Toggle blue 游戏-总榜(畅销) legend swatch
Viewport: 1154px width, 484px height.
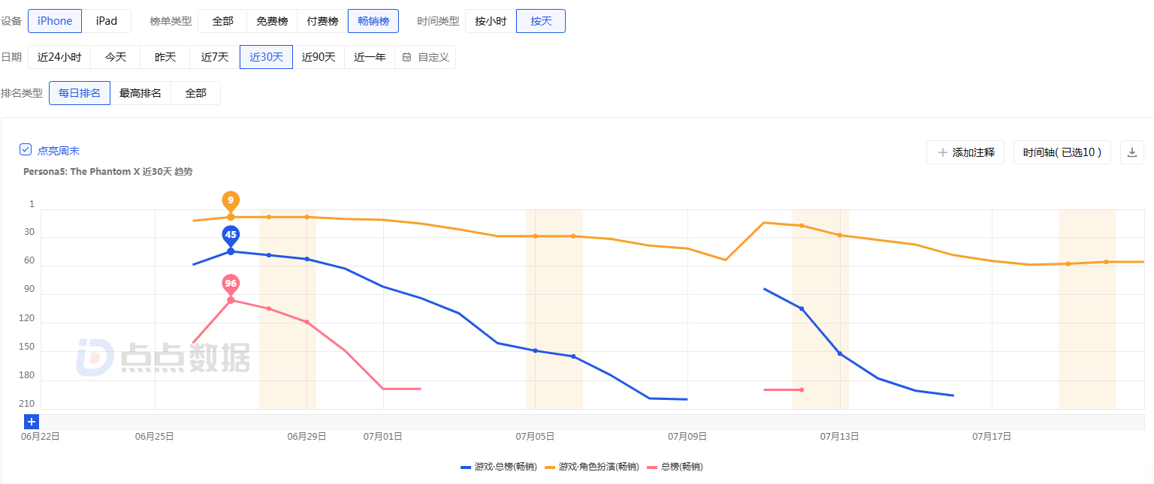click(x=466, y=467)
